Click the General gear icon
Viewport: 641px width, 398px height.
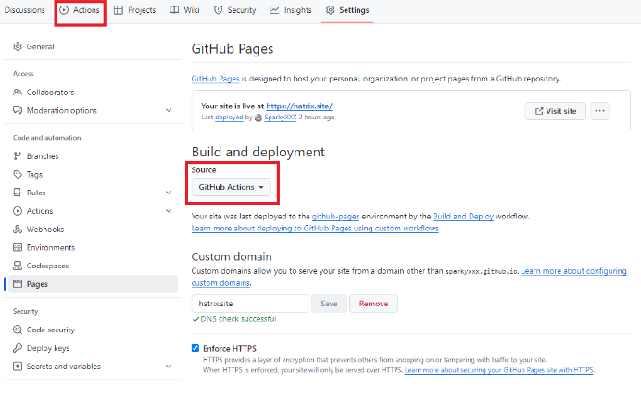[x=18, y=45]
